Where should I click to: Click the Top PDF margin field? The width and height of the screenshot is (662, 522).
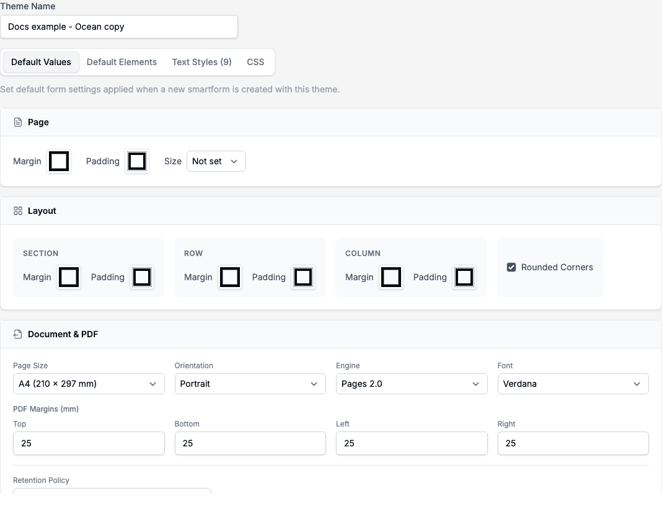[x=89, y=443]
